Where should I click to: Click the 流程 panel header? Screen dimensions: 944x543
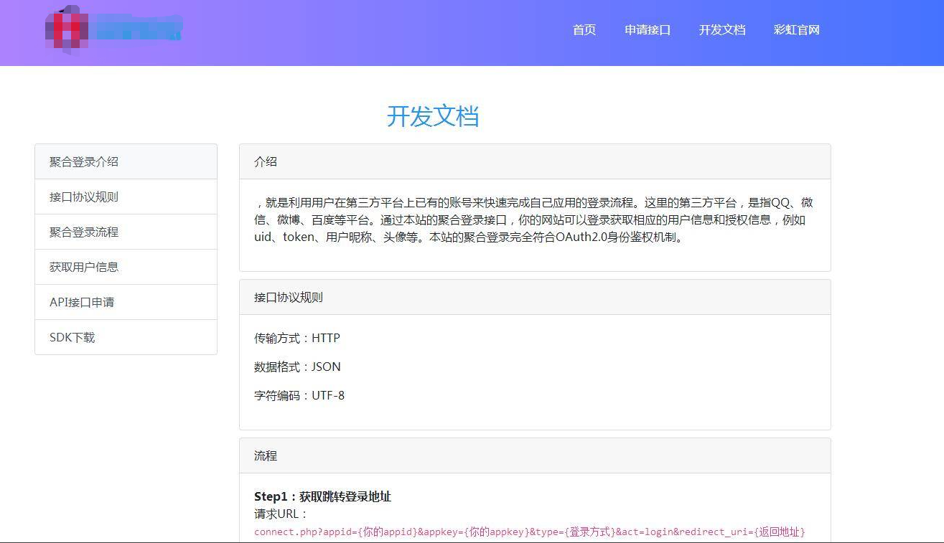click(266, 456)
